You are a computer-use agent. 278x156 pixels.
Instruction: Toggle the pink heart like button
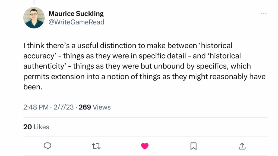[145, 146]
